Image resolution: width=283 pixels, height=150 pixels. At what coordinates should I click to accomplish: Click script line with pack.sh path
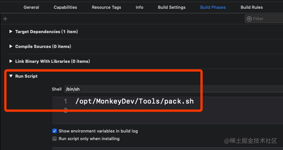point(135,101)
